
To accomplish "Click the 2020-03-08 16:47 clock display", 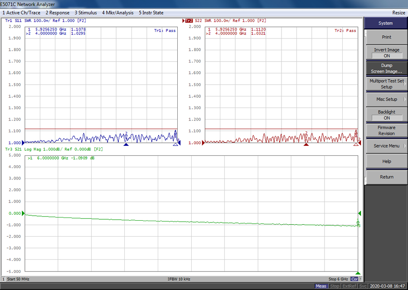I will pos(388,286).
